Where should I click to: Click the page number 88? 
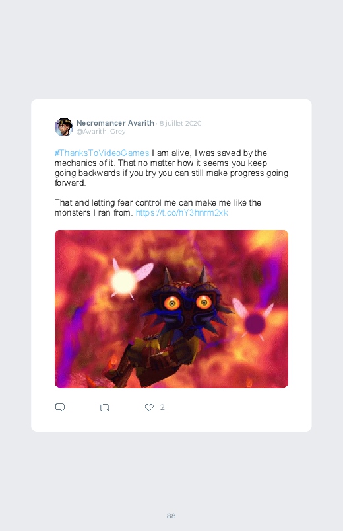pos(171,516)
